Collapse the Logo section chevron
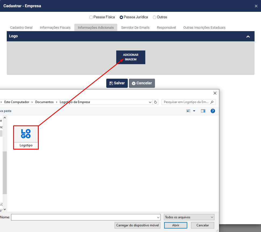The height and width of the screenshot is (232, 261). pyautogui.click(x=248, y=37)
